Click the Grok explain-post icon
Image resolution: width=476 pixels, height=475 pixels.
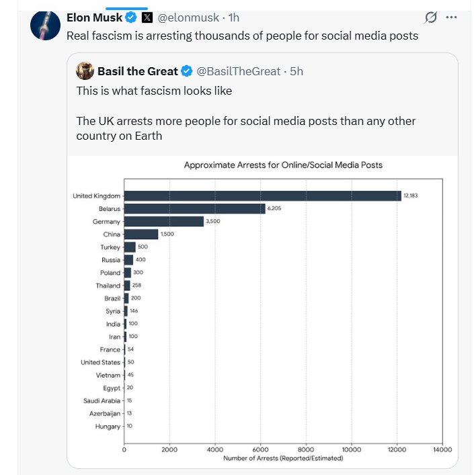coord(431,17)
